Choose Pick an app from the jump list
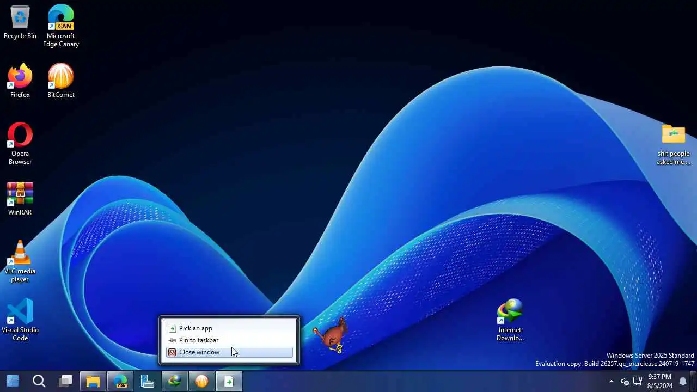This screenshot has width=697, height=392. tap(229, 328)
